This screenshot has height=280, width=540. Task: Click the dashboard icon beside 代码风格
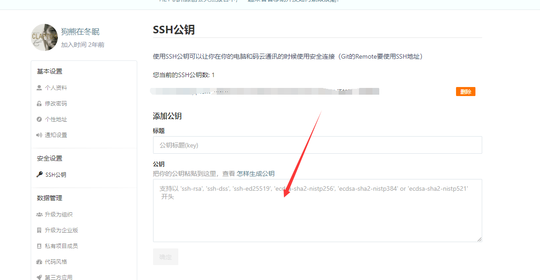tap(39, 262)
